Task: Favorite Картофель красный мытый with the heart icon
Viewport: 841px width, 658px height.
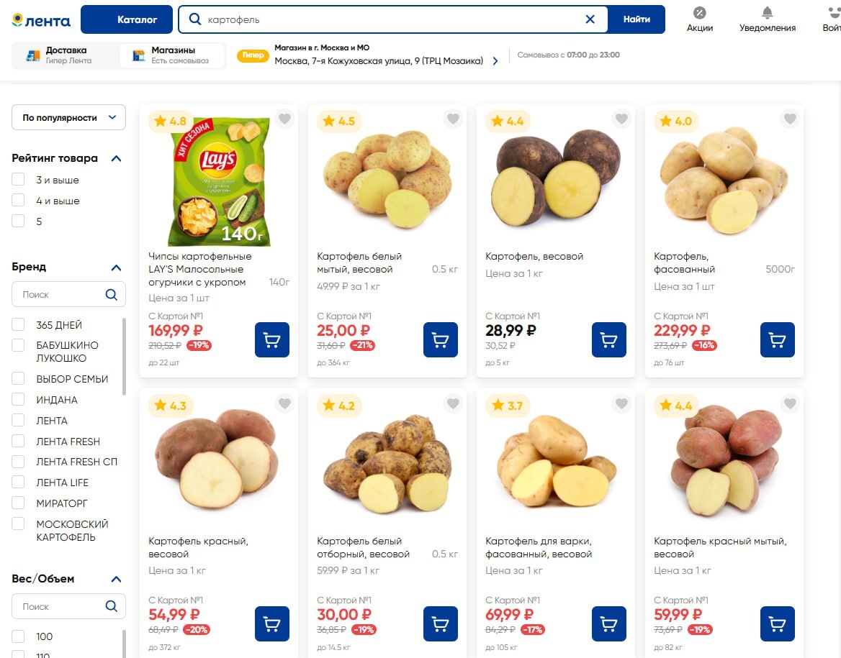Action: click(x=790, y=404)
